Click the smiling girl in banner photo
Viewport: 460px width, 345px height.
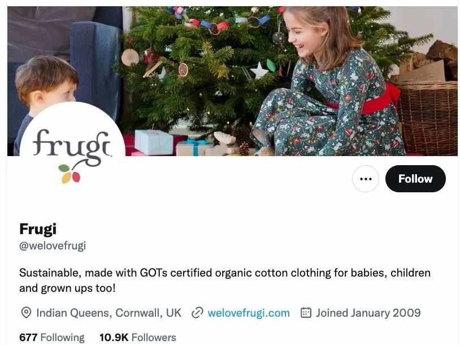pos(328,82)
